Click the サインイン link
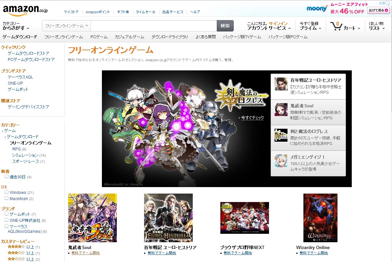The image size is (392, 262). (278, 24)
